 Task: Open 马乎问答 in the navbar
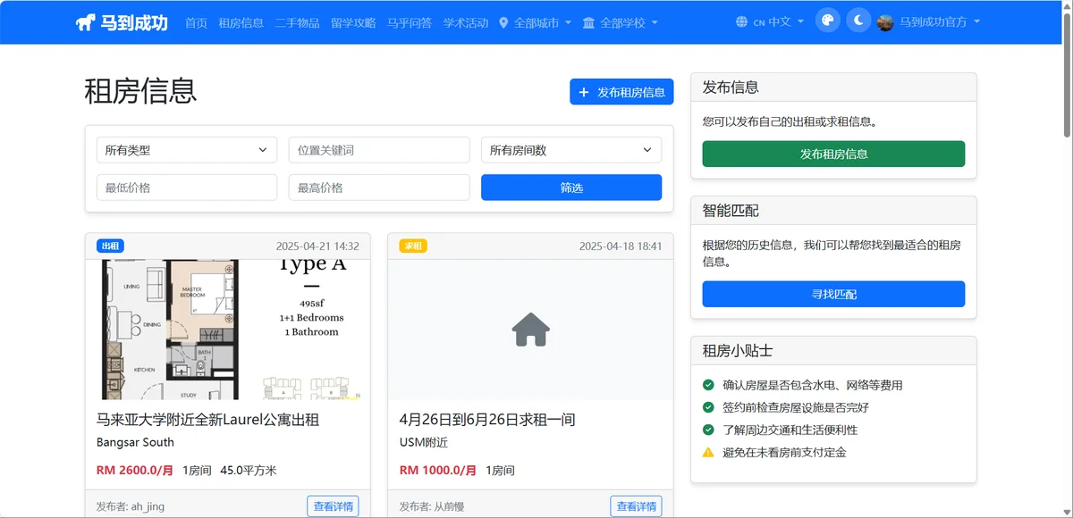410,22
